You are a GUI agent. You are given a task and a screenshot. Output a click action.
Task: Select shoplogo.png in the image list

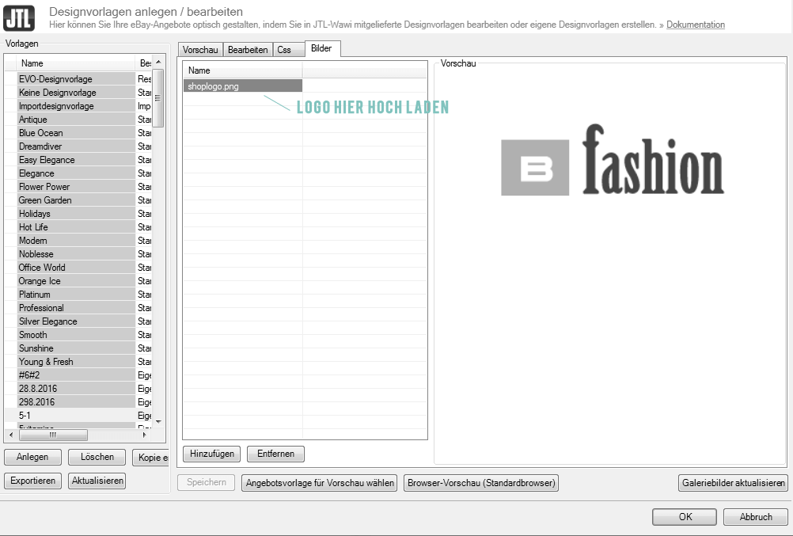(x=243, y=86)
